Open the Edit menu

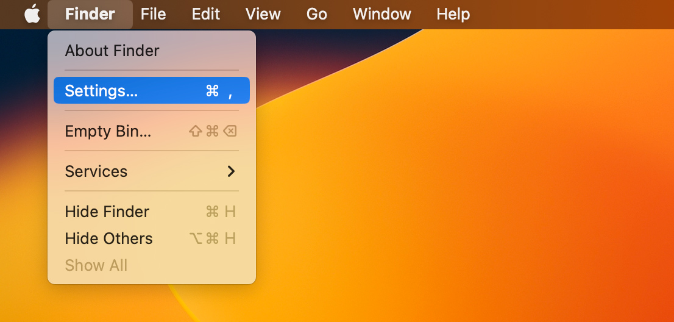(206, 14)
